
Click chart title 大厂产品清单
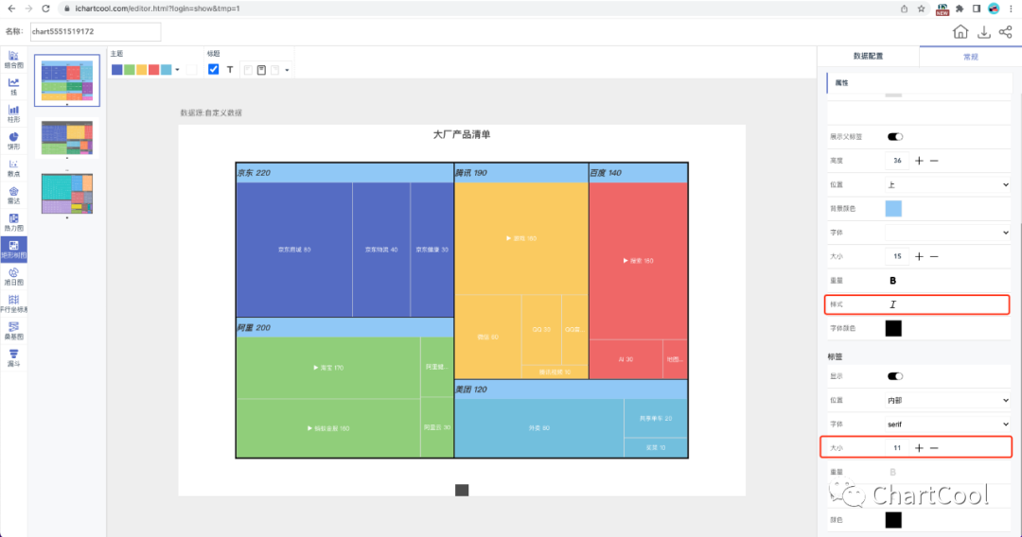[462, 135]
